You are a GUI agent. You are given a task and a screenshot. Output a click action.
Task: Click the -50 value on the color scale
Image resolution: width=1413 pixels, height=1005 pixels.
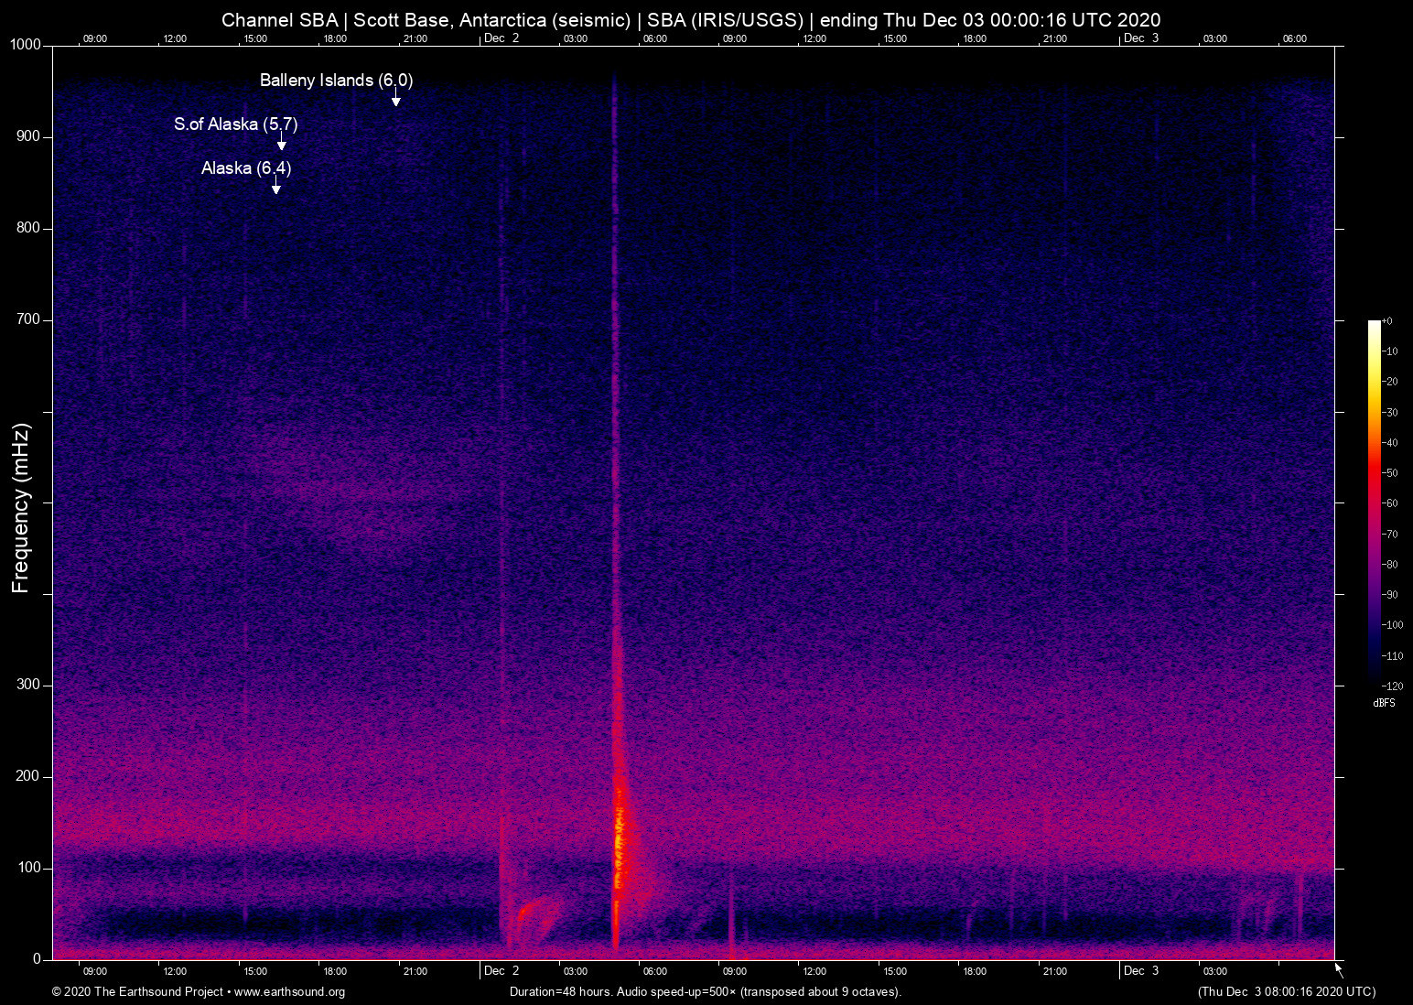[x=1390, y=473]
